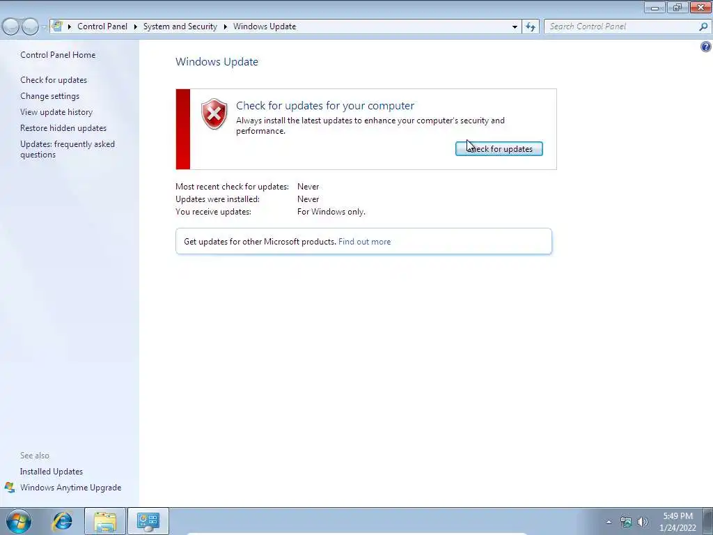Screen dimensions: 713x535
Task: Open View update history link
Action: [56, 112]
